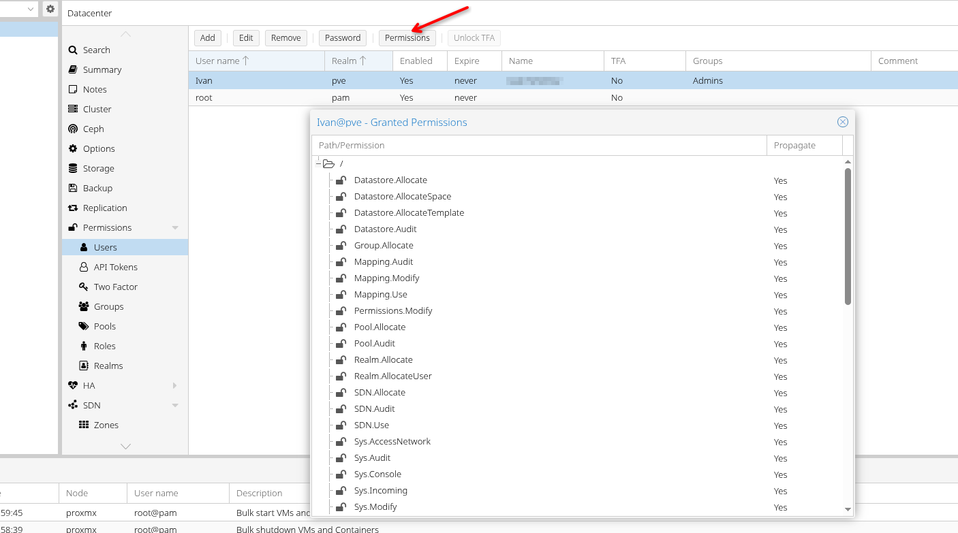Select the Storage database icon
The height and width of the screenshot is (533, 958).
pos(73,168)
